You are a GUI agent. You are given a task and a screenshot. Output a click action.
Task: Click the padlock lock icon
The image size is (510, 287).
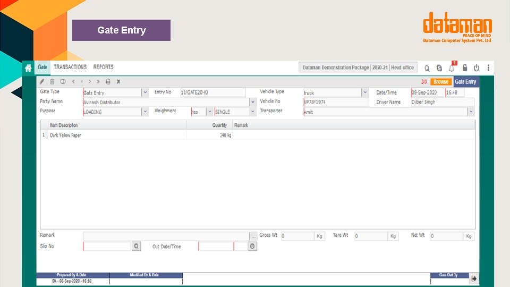coord(465,67)
